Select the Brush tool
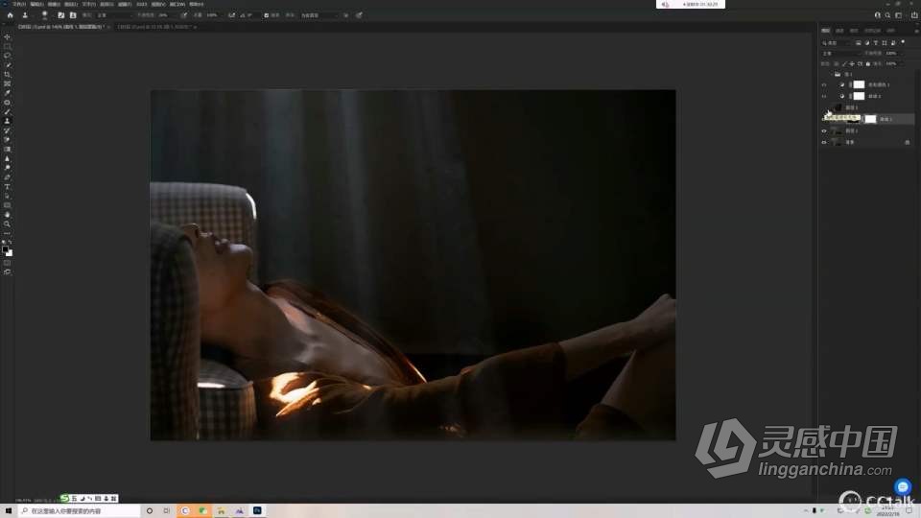The width and height of the screenshot is (921, 518). tap(7, 111)
